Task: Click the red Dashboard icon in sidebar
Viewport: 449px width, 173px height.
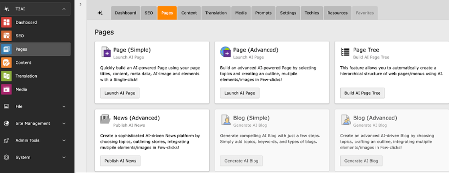Action: click(x=6, y=22)
